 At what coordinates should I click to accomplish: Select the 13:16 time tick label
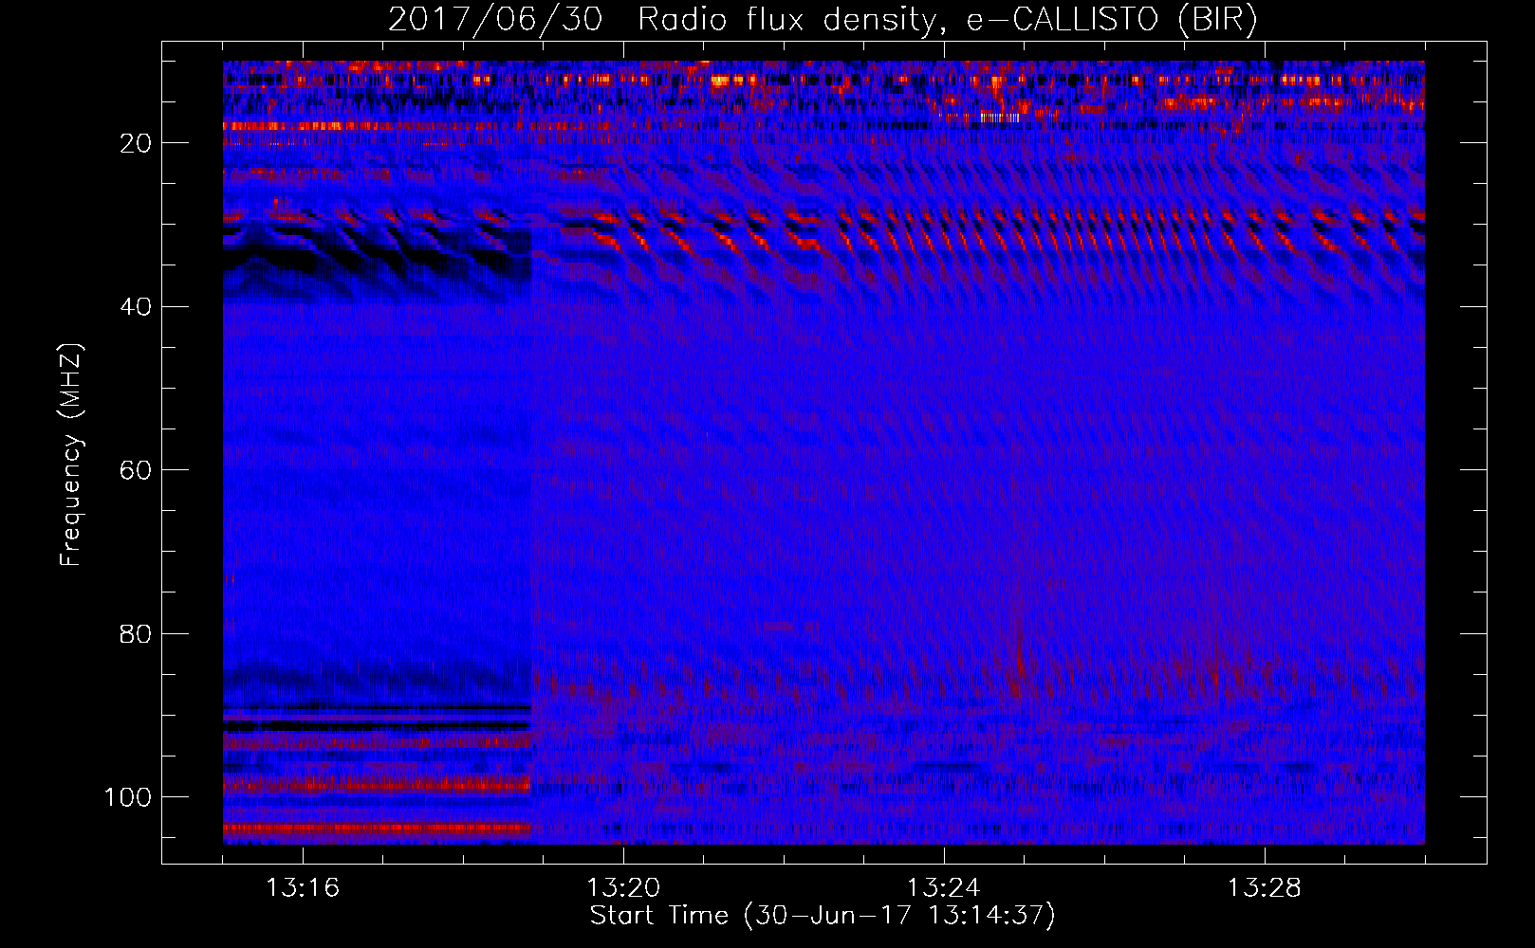pos(303,888)
